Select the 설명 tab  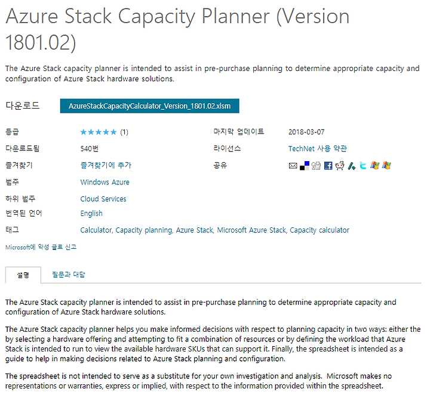point(23,275)
